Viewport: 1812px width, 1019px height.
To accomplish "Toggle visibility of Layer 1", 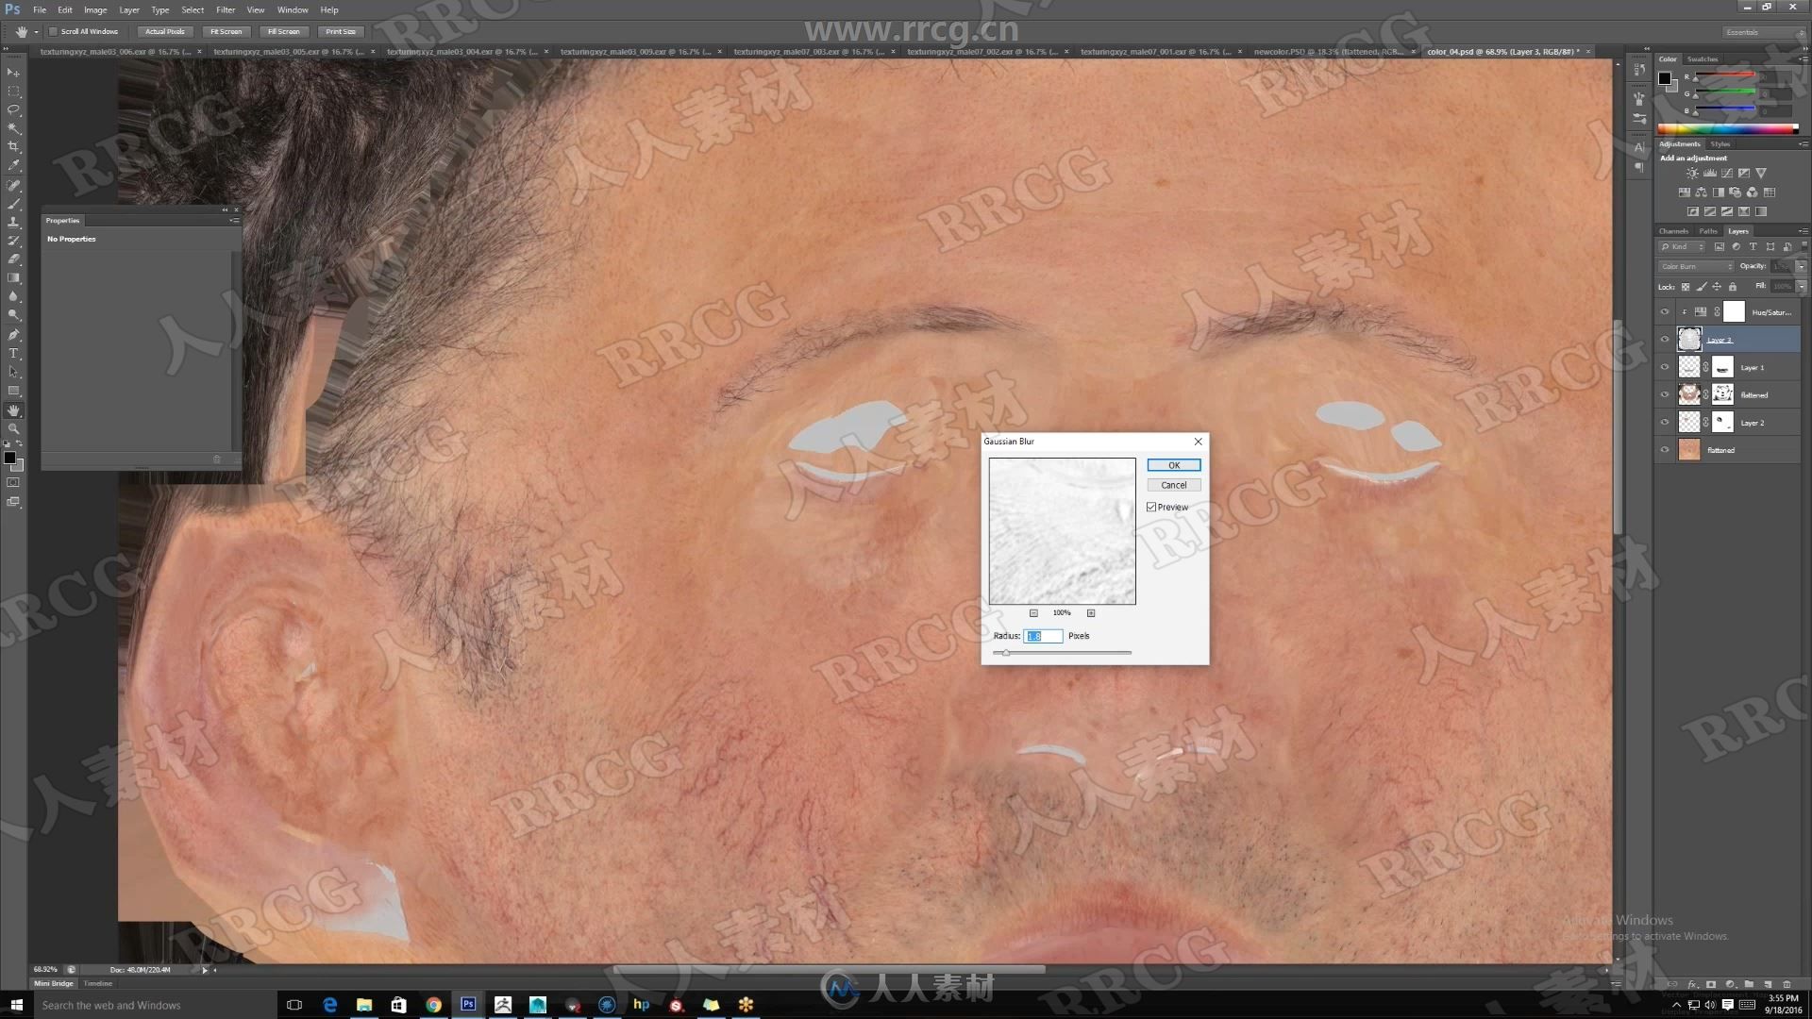I will pos(1665,367).
